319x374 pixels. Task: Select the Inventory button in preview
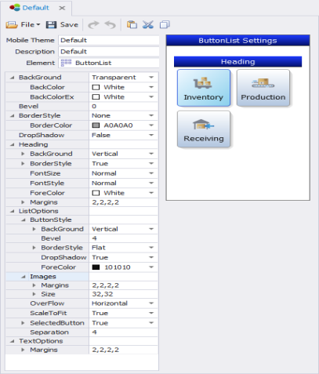pyautogui.click(x=204, y=88)
